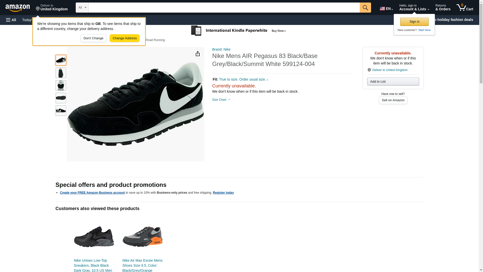Open the shopping cart icon
Viewport: 483px width, 272px height.
click(465, 8)
